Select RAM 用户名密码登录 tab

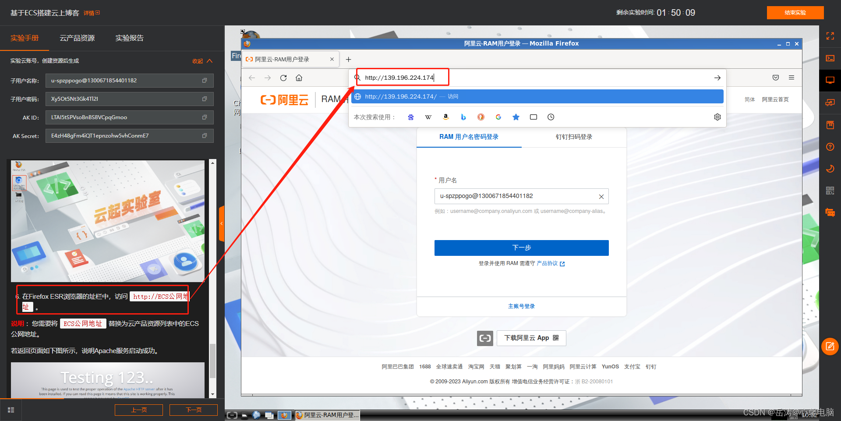(x=469, y=137)
